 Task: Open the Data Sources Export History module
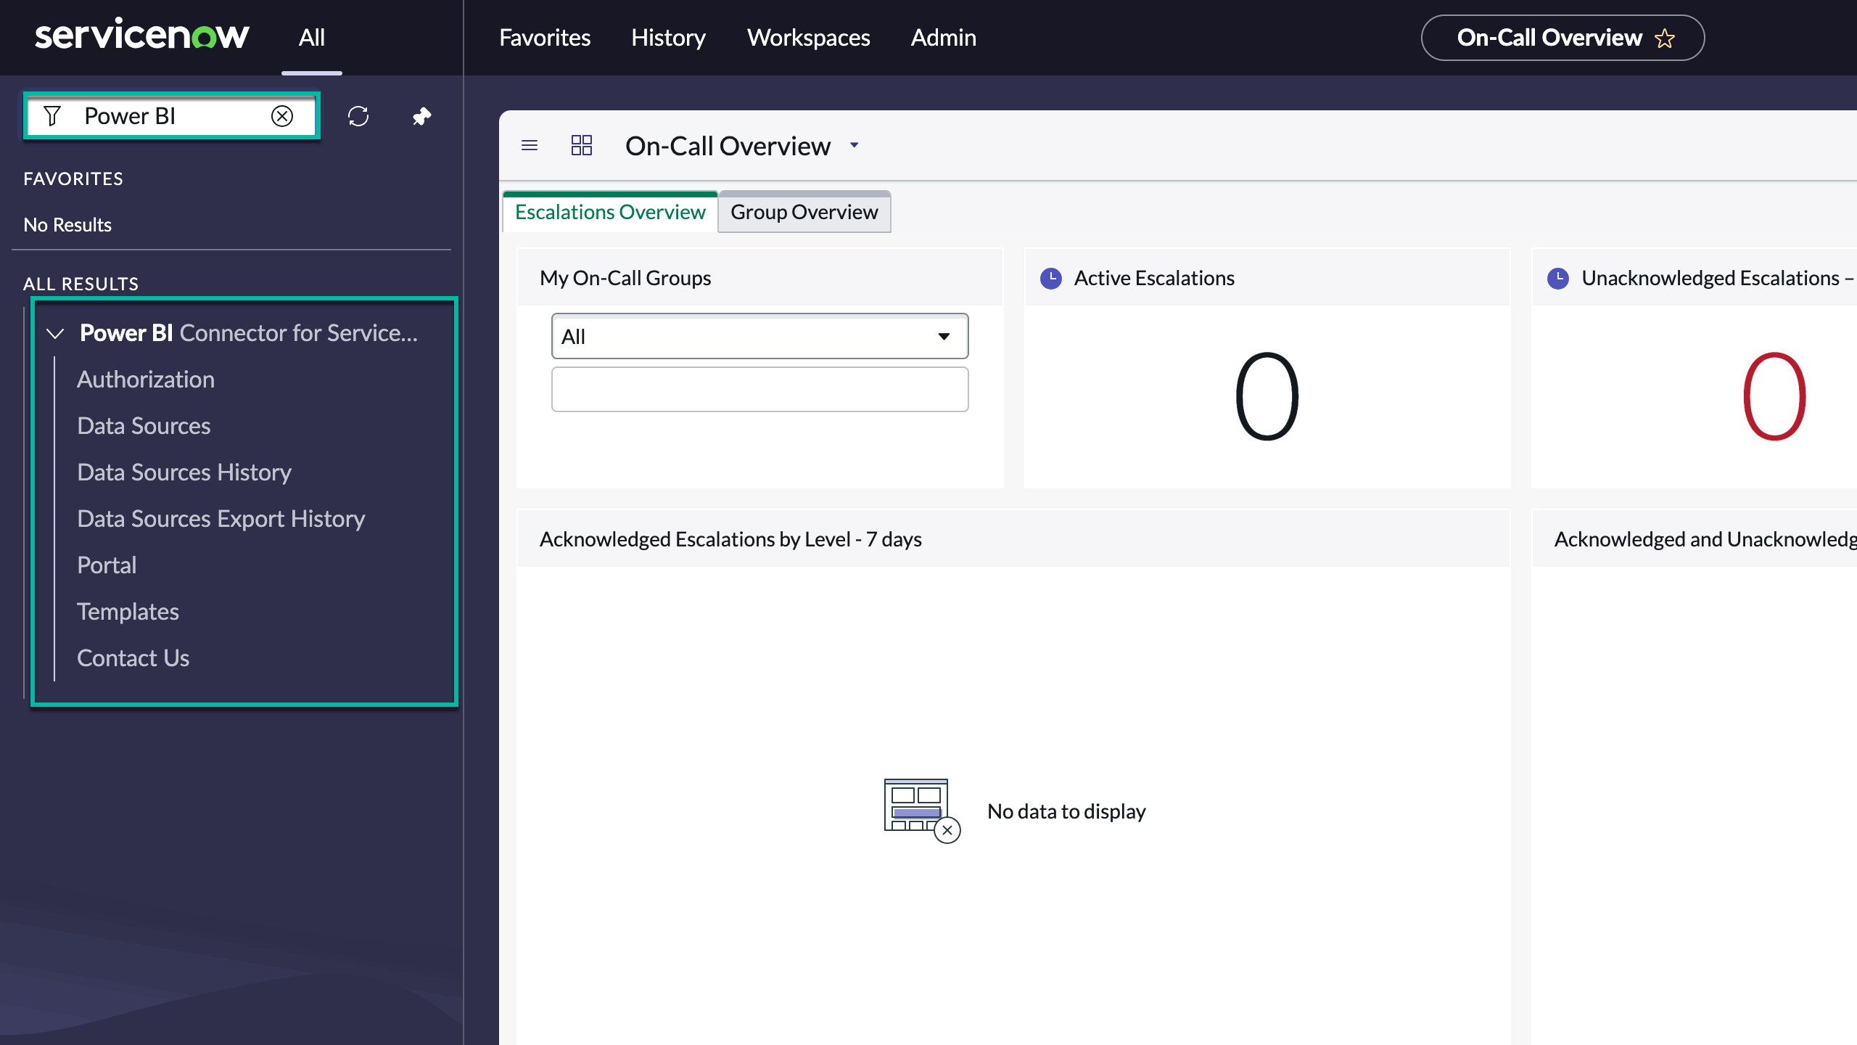221,517
